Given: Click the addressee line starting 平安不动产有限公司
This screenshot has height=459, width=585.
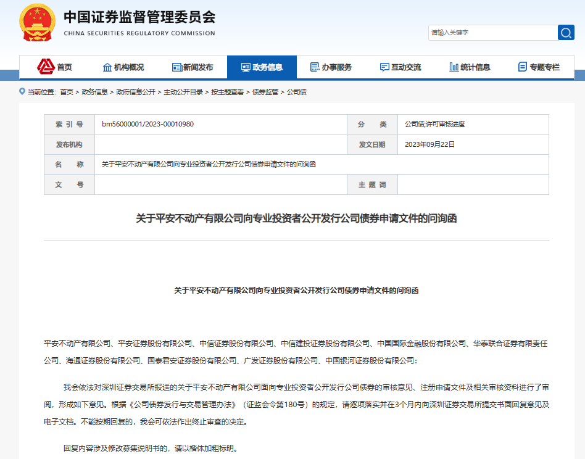Looking at the screenshot, I should click(x=296, y=352).
